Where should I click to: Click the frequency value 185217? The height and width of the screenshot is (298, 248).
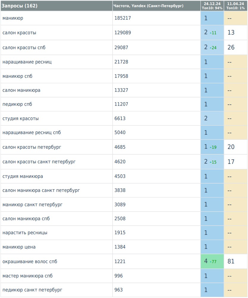[x=123, y=18]
